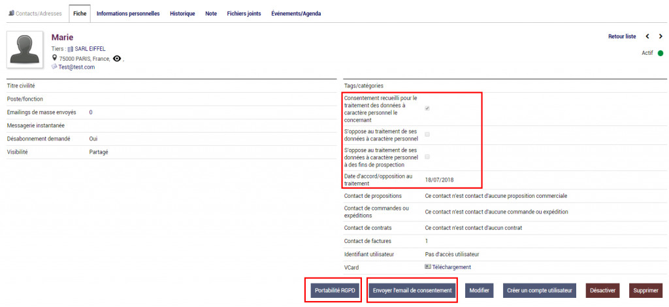Click the red Supprimer button
669x307 pixels.
[645, 291]
